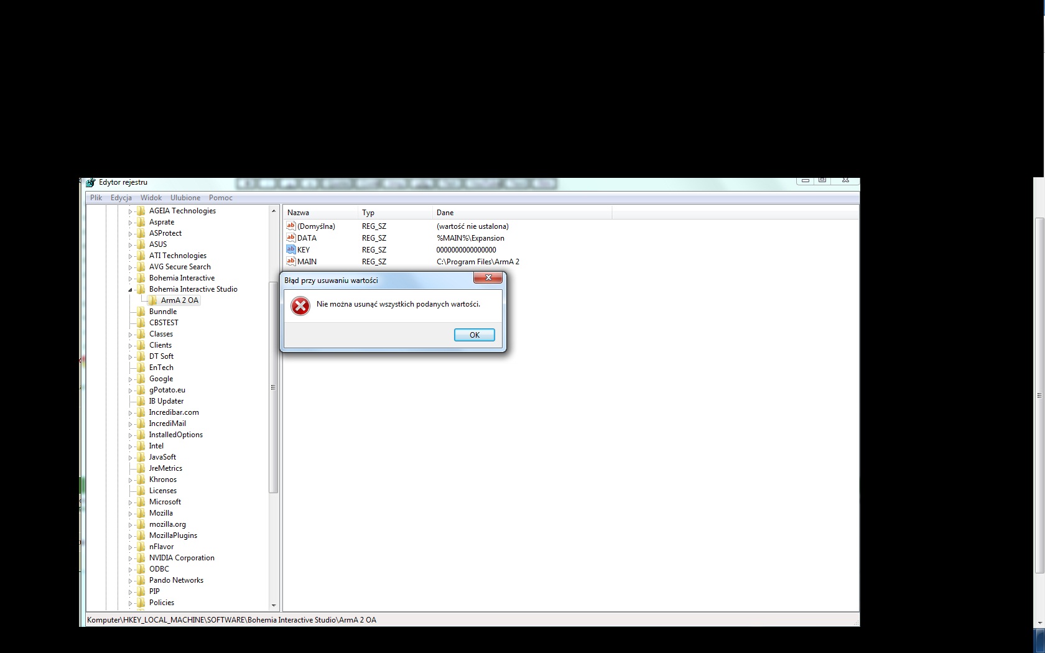Click OK in the error dialog
This screenshot has width=1045, height=653.
(x=474, y=335)
